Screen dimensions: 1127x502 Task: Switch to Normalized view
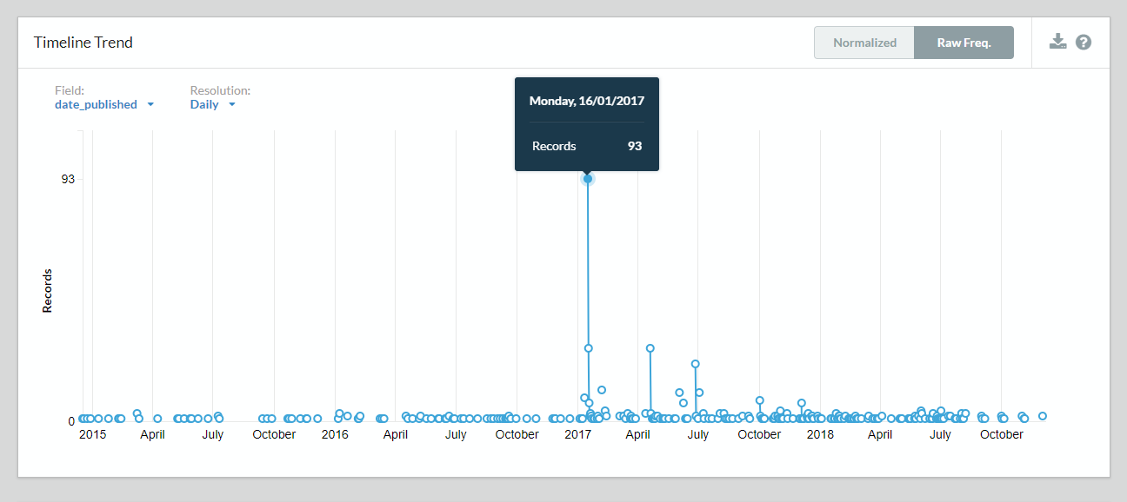tap(864, 43)
